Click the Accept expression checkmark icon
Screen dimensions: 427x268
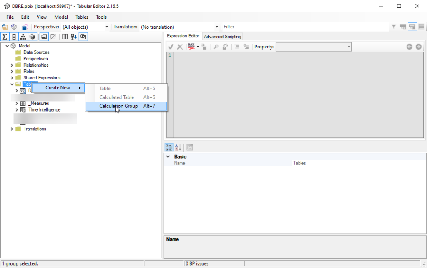click(171, 47)
